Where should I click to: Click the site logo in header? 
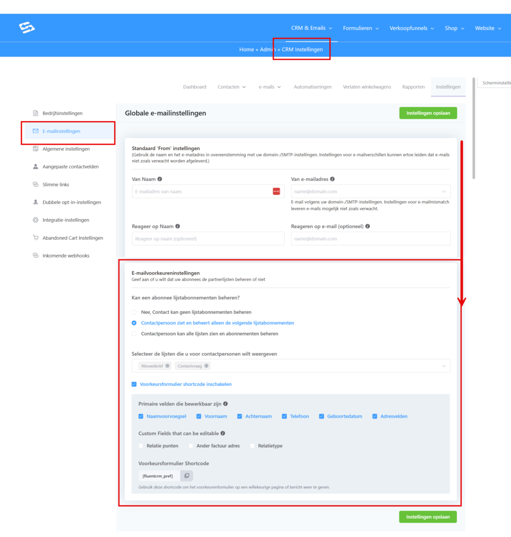coord(27,28)
